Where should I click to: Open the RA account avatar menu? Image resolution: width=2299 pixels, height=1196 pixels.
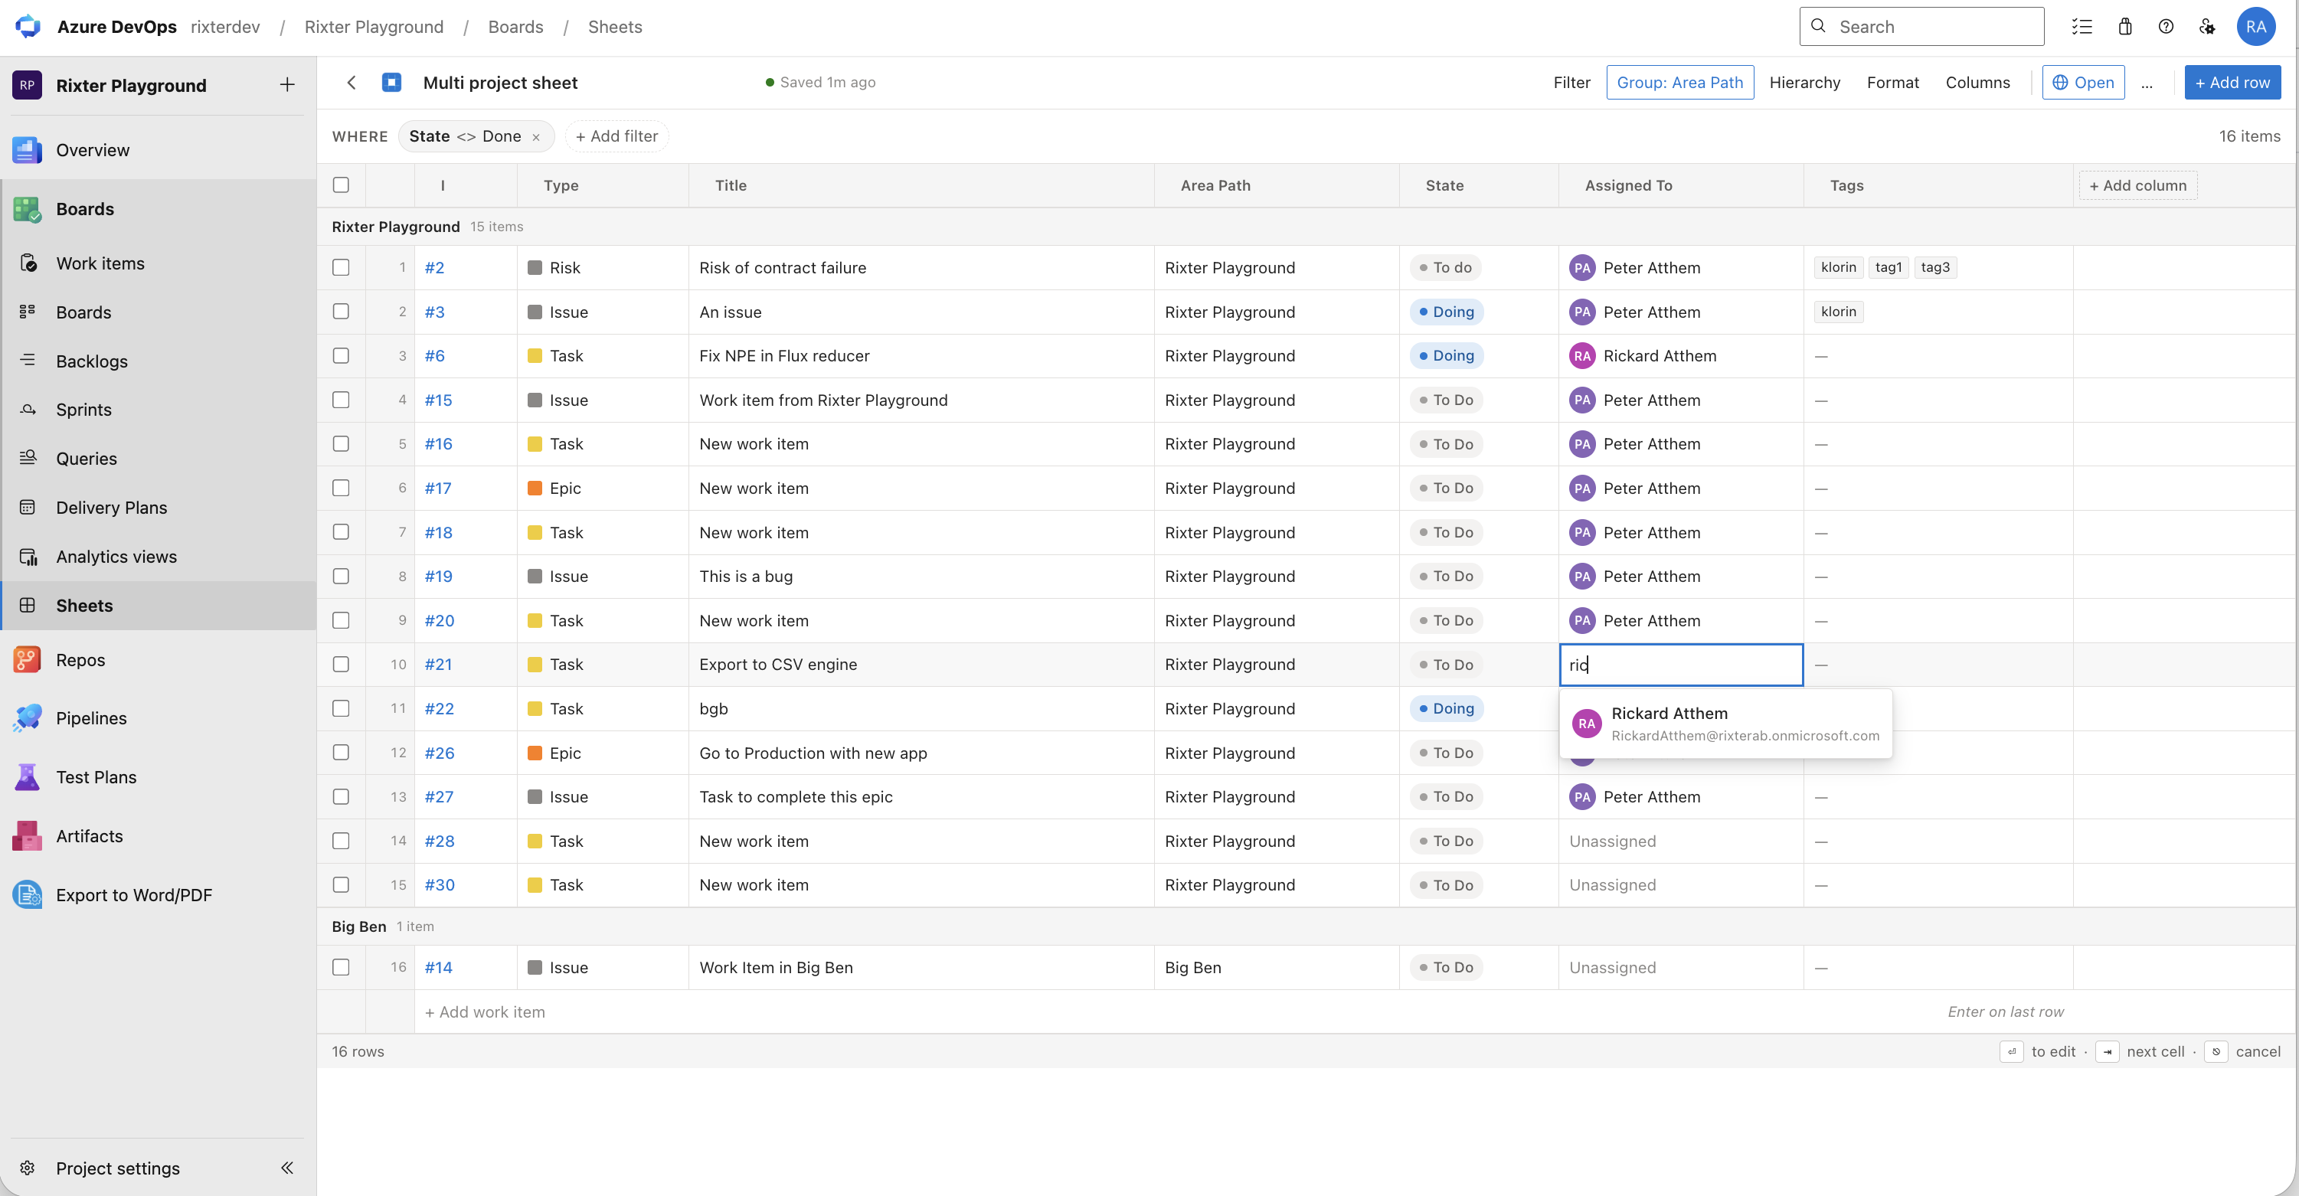[x=2255, y=27]
